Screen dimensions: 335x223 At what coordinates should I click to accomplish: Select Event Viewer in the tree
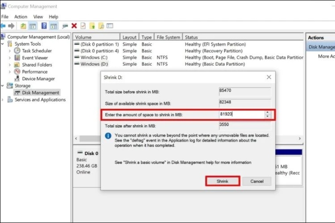click(35, 58)
